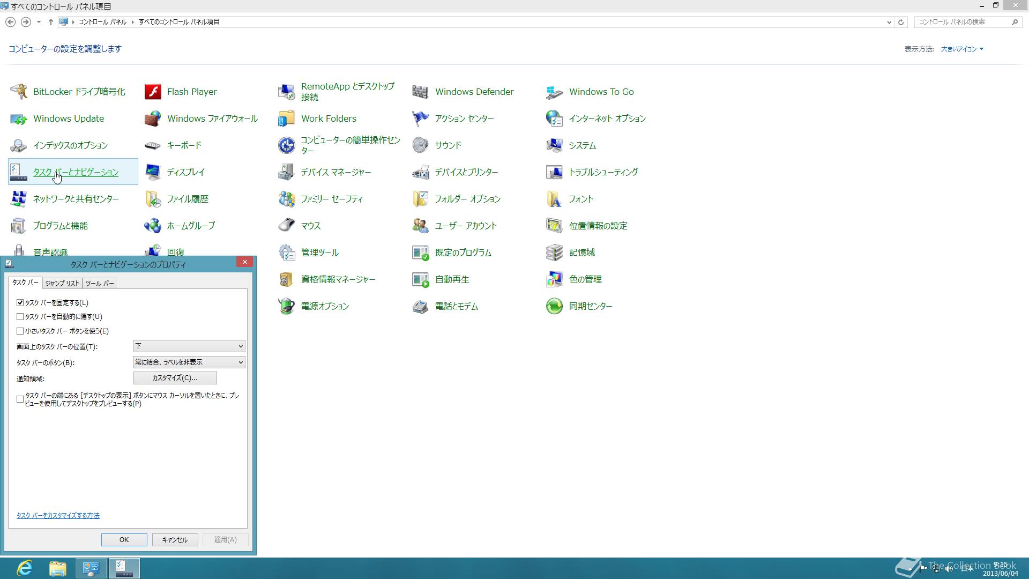Click the コントロール パネル breadcrumb

[102, 22]
